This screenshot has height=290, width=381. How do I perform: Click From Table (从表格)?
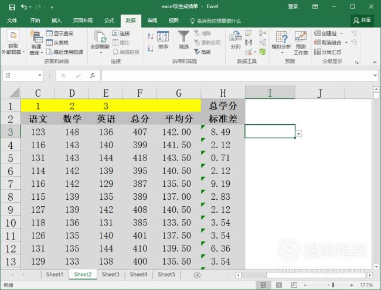point(57,43)
